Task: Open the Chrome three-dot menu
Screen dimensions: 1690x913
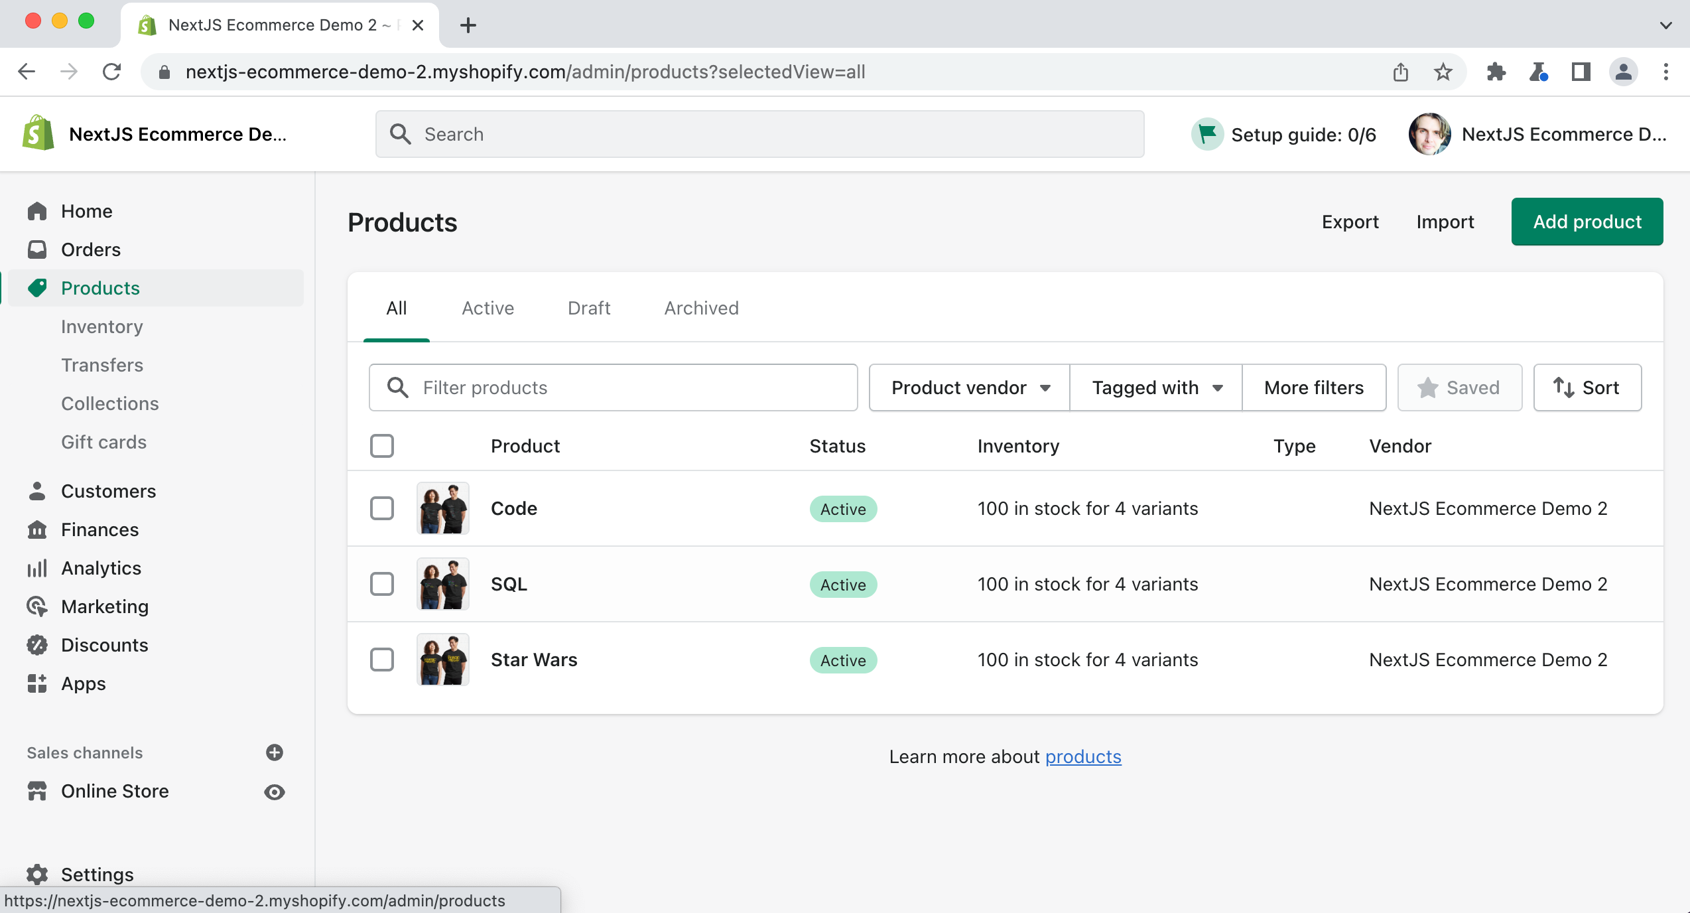Action: click(x=1666, y=72)
